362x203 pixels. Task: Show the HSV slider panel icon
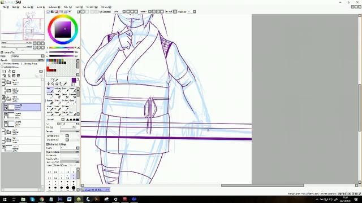click(57, 11)
